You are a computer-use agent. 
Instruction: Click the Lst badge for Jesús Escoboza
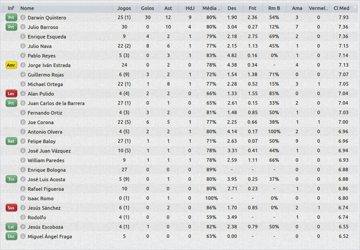(x=11, y=227)
